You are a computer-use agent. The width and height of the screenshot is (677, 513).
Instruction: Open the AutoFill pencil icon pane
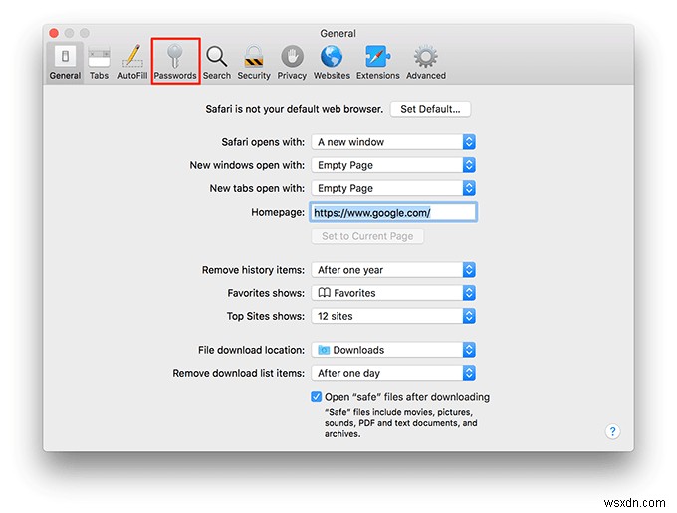pyautogui.click(x=132, y=63)
